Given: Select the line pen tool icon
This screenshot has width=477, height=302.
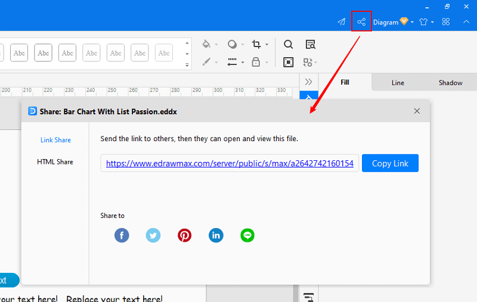Looking at the screenshot, I should (x=206, y=62).
